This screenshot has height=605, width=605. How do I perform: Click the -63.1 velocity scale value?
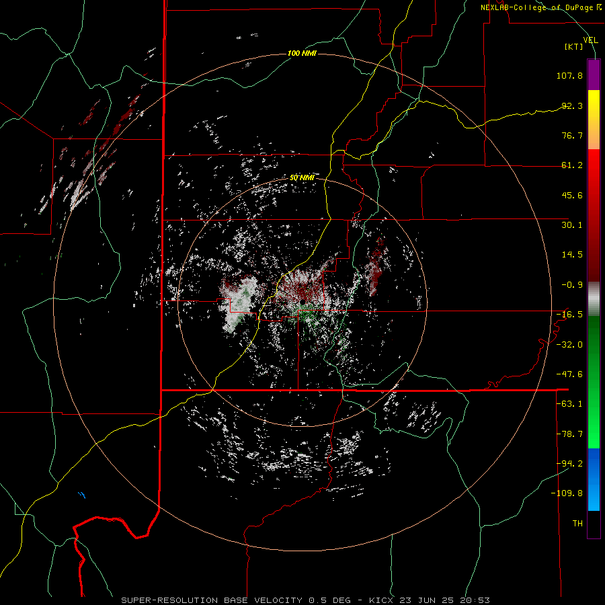click(x=569, y=404)
